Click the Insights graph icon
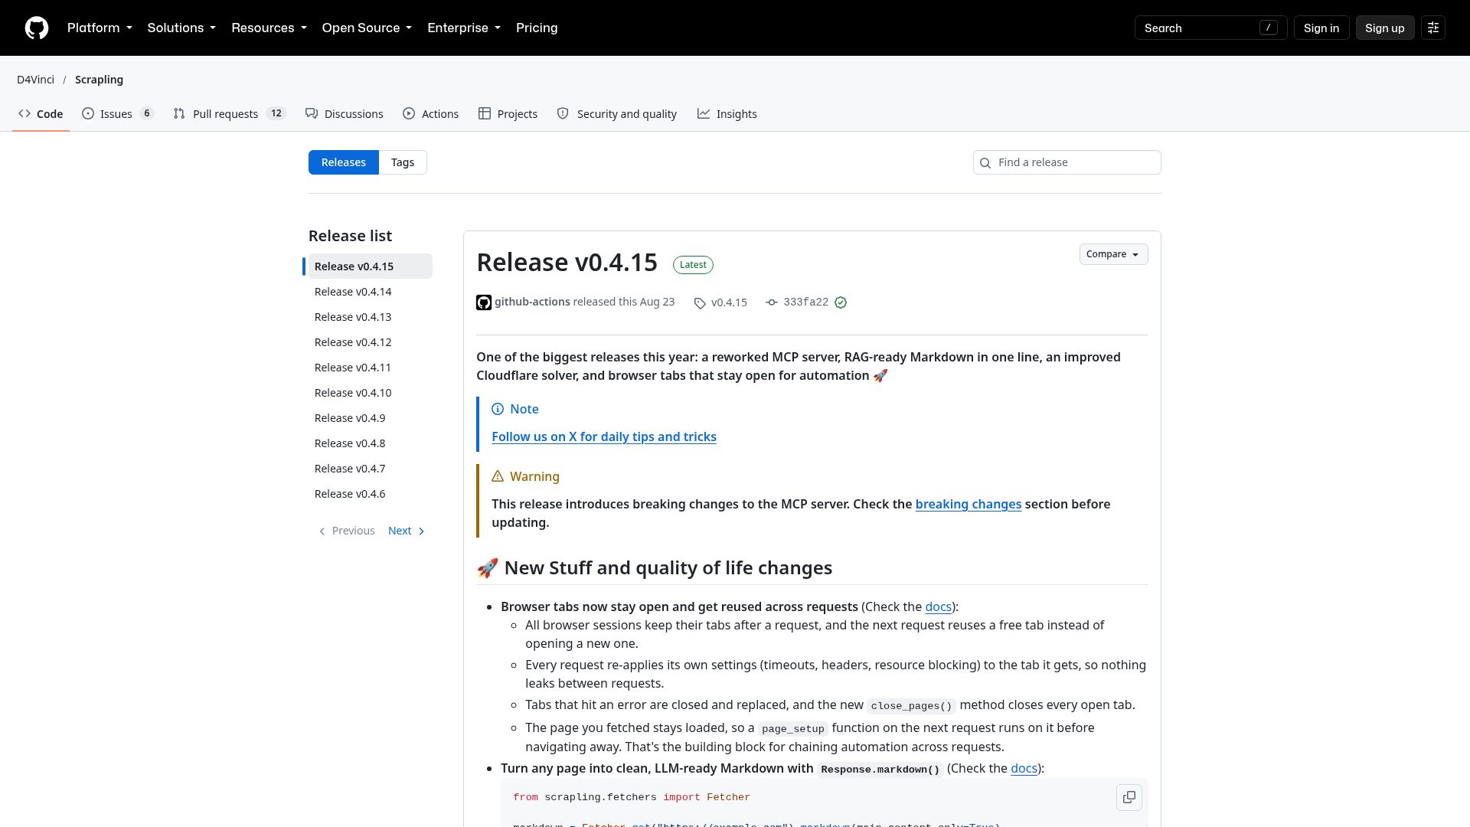Screen dimensions: 1470x827 704,113
